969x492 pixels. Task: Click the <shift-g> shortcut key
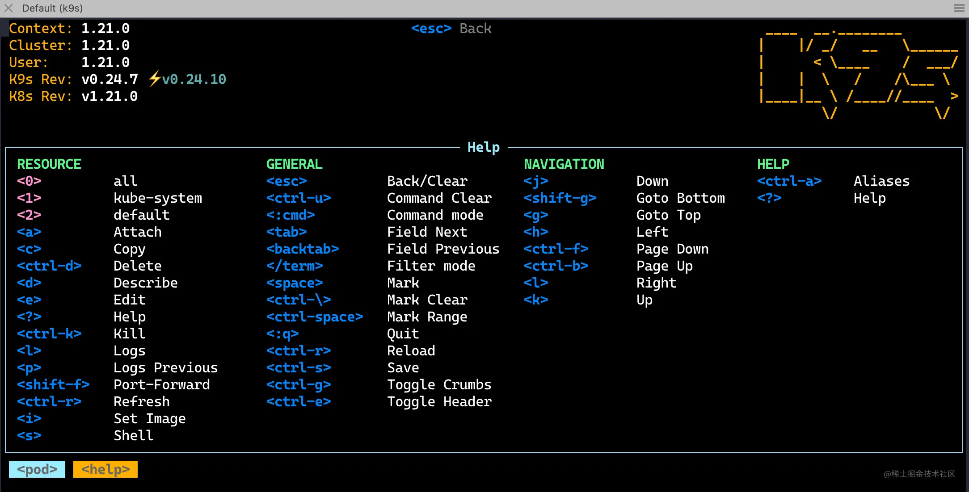560,198
